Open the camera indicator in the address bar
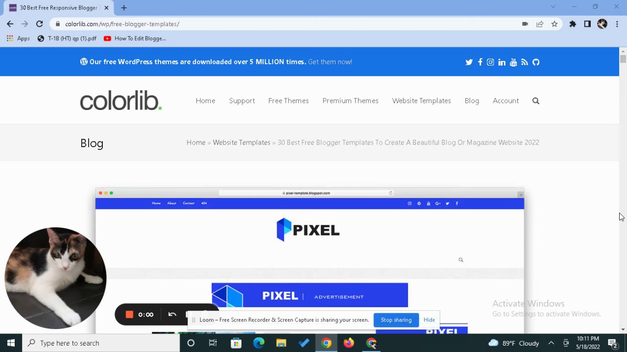 pos(525,24)
